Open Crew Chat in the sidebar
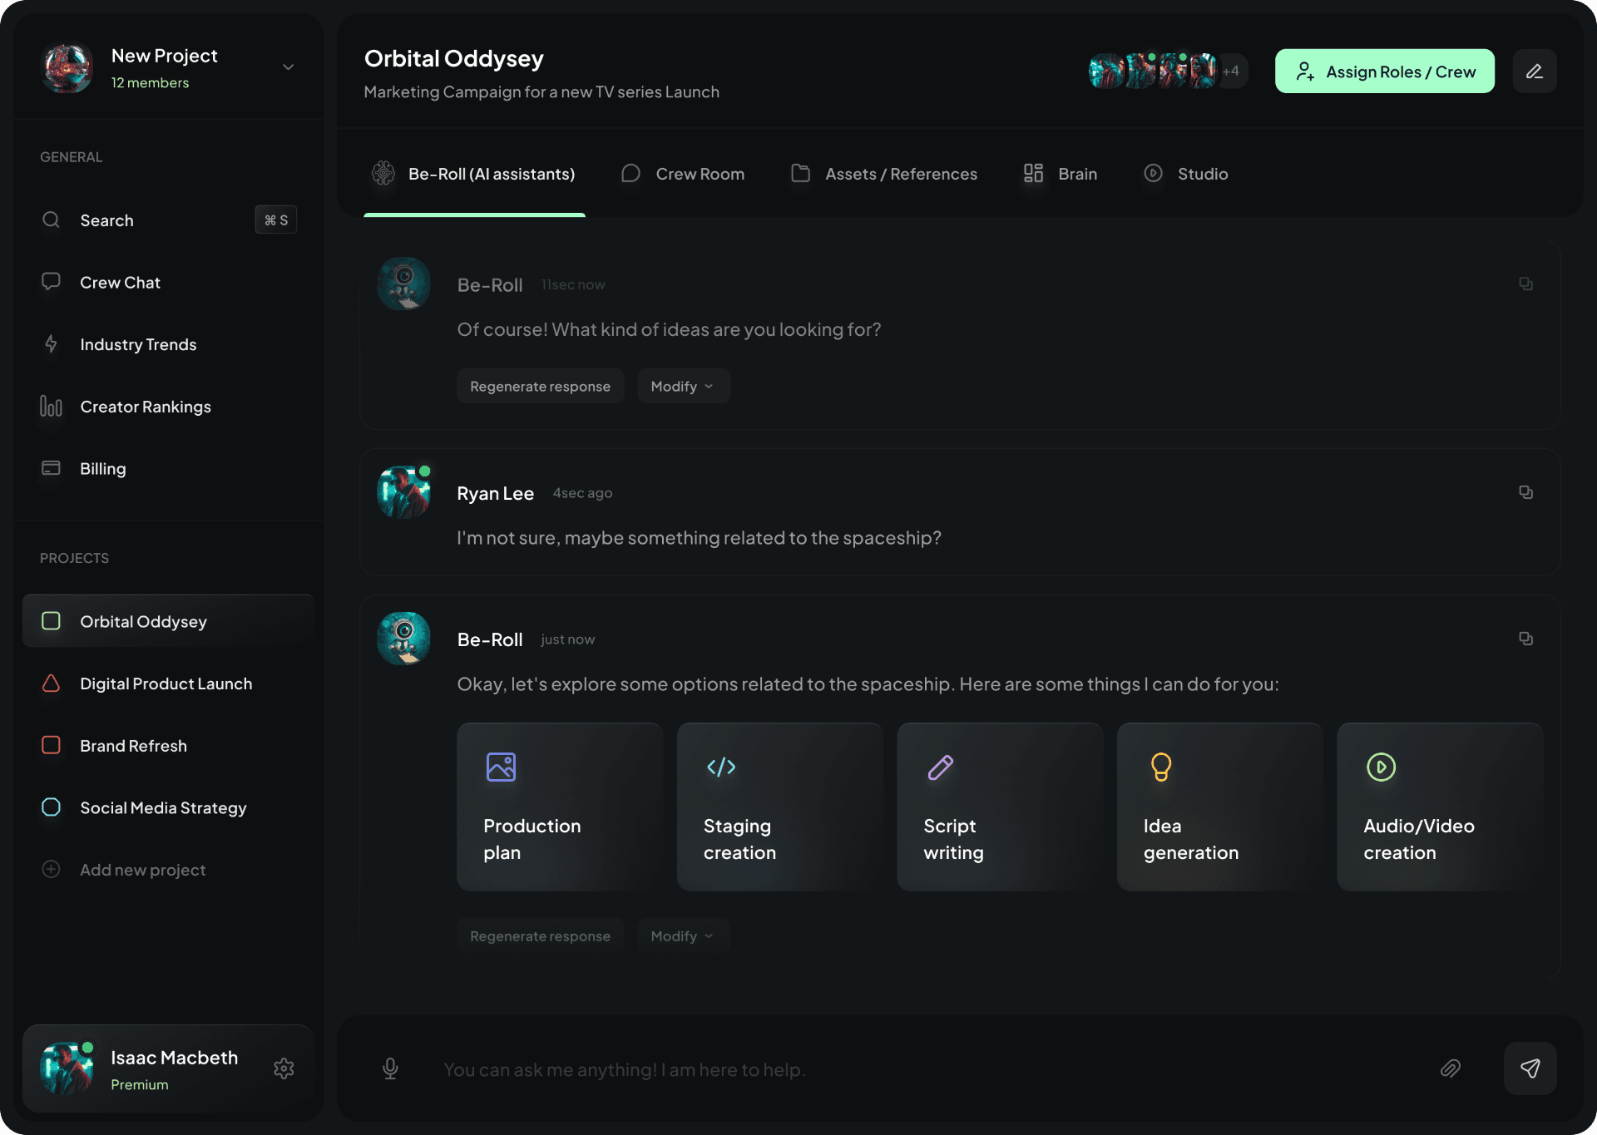This screenshot has width=1597, height=1135. pos(120,282)
